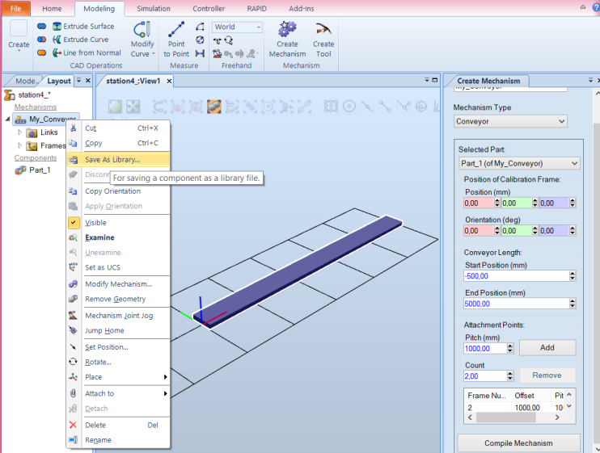The image size is (600, 453).
Task: Open the Selected Part dropdown
Action: pyautogui.click(x=519, y=163)
